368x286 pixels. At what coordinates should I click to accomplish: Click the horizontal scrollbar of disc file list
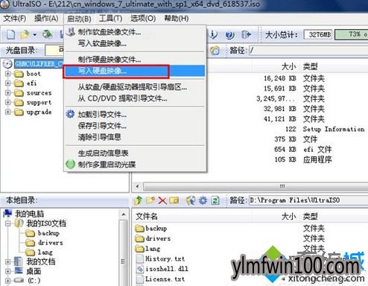click(x=256, y=186)
